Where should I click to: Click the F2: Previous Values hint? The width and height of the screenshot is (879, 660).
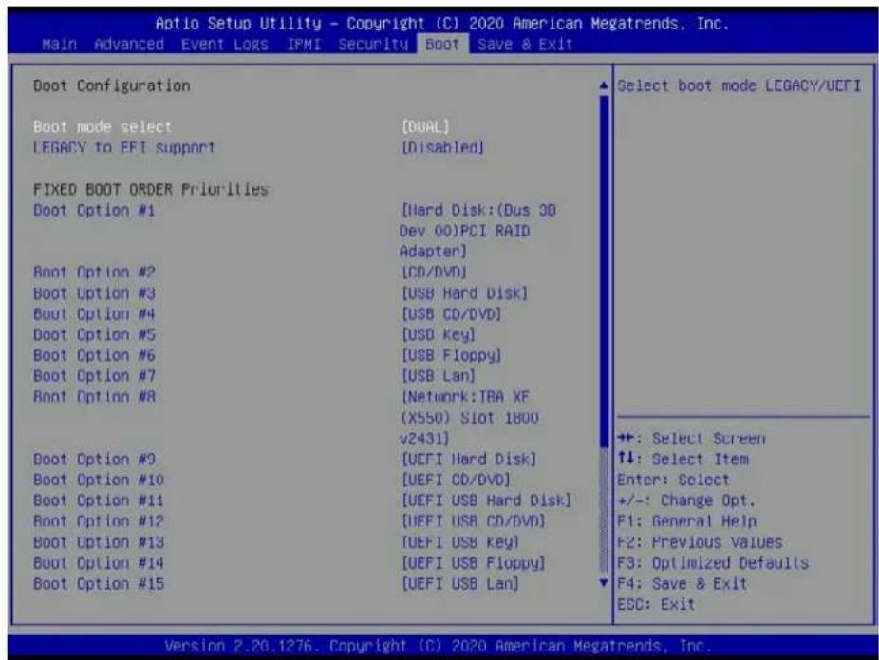tap(700, 542)
